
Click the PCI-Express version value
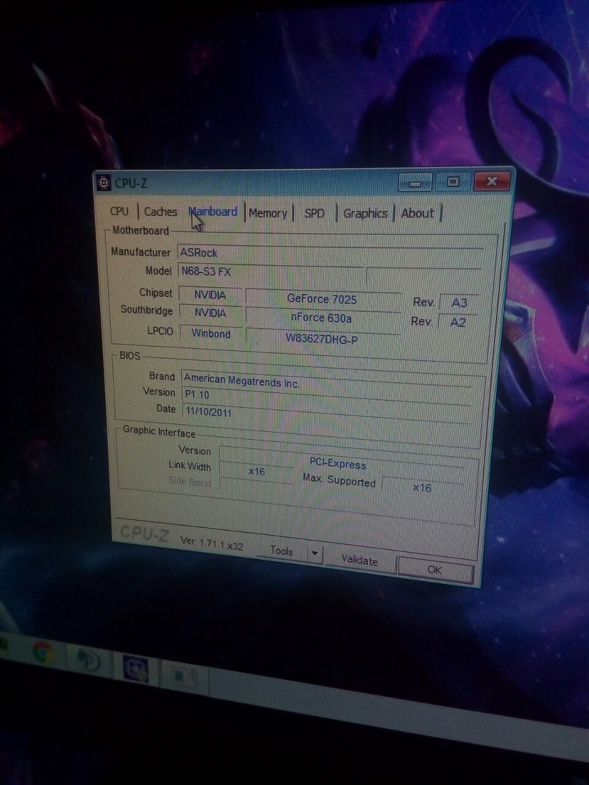(x=339, y=464)
